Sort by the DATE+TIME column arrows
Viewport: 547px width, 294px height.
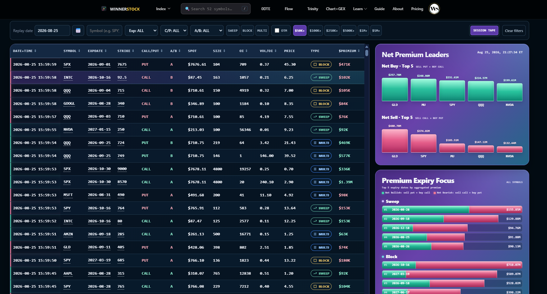point(35,51)
